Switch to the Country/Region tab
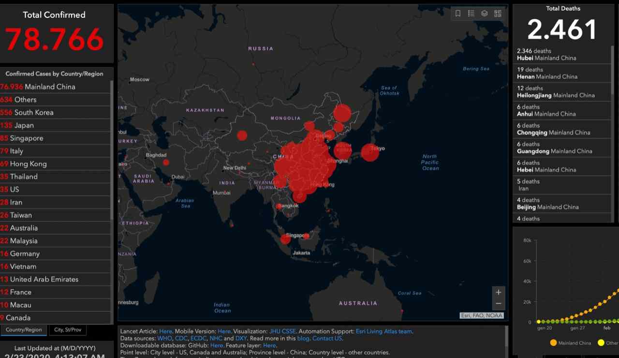Viewport: 619px width, 358px height. (x=24, y=330)
